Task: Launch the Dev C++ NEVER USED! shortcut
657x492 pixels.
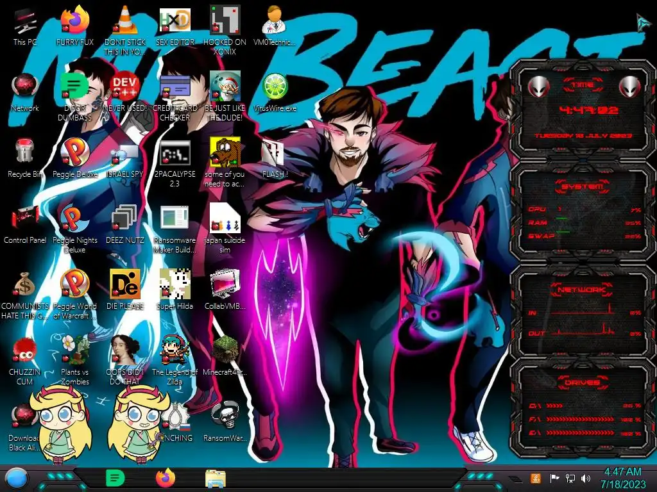Action: point(125,92)
